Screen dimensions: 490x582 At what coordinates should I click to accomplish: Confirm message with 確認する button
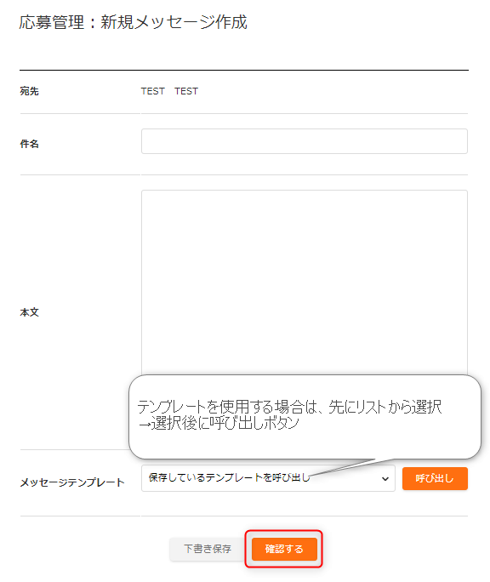(x=284, y=549)
